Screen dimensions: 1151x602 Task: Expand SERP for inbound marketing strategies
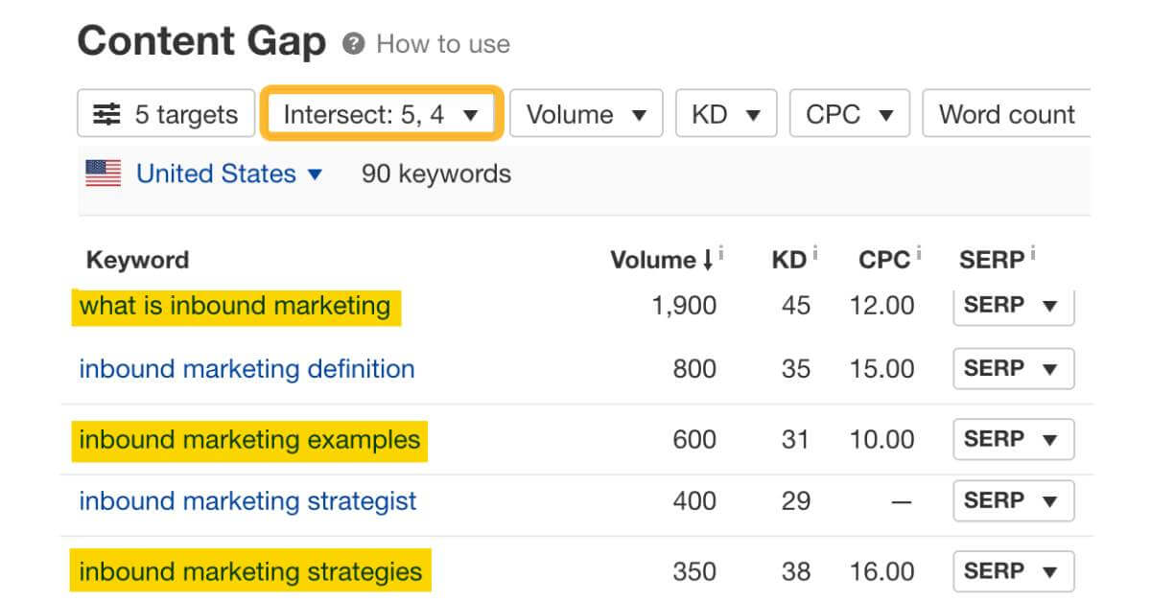[x=1013, y=572]
